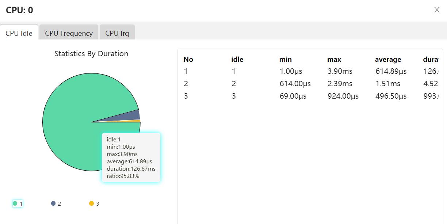447x224 pixels.
Task: Sort table by min column header
Action: click(285, 60)
